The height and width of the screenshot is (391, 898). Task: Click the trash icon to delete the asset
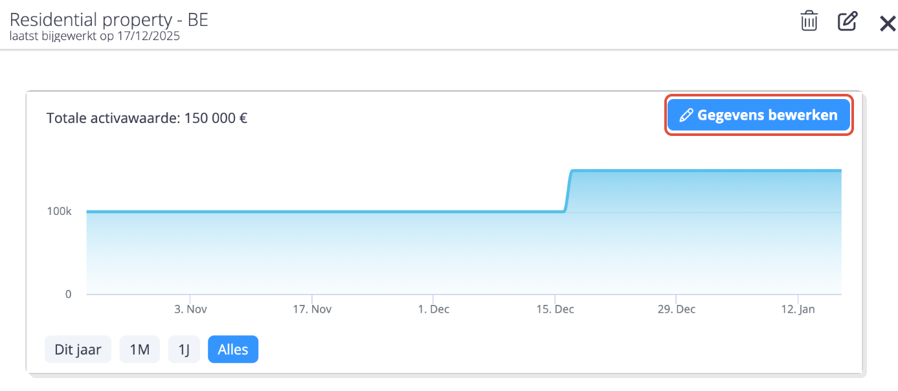809,21
